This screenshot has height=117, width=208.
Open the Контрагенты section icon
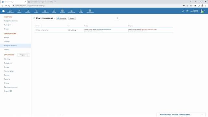click(45, 11)
